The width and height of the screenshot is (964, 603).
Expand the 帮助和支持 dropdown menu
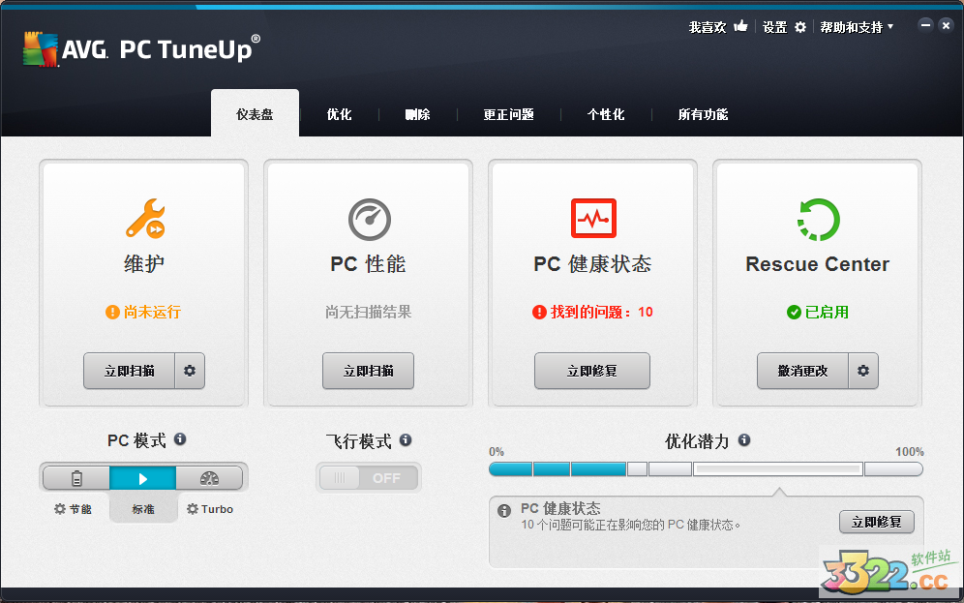tap(857, 27)
